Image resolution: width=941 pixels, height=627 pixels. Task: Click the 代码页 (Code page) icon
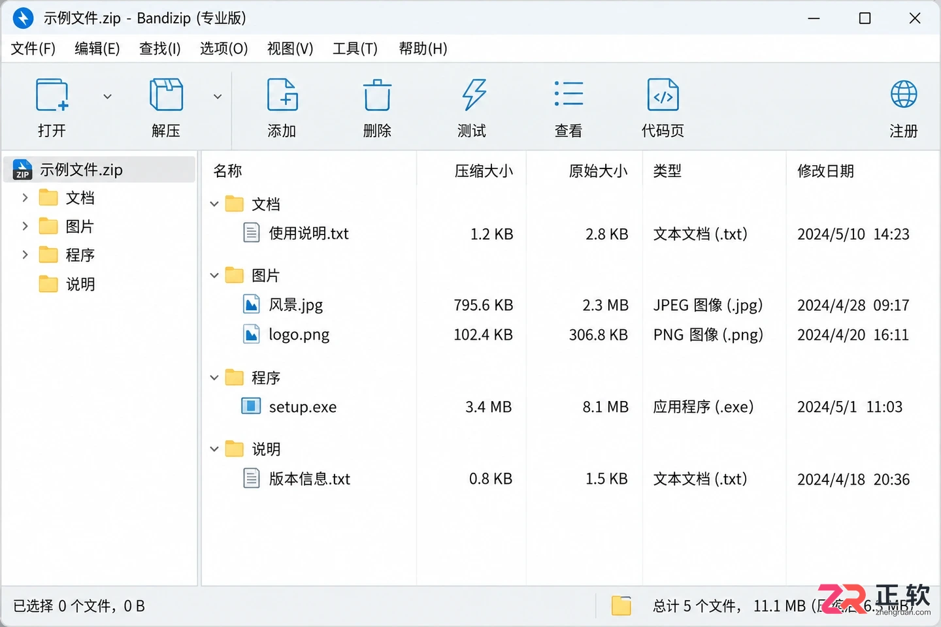[663, 95]
